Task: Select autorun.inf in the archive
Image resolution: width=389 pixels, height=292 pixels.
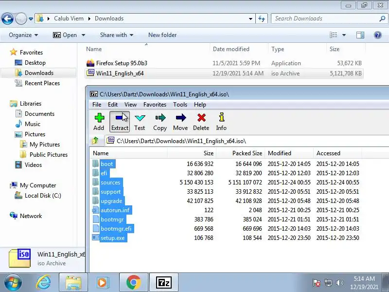Action: point(115,210)
